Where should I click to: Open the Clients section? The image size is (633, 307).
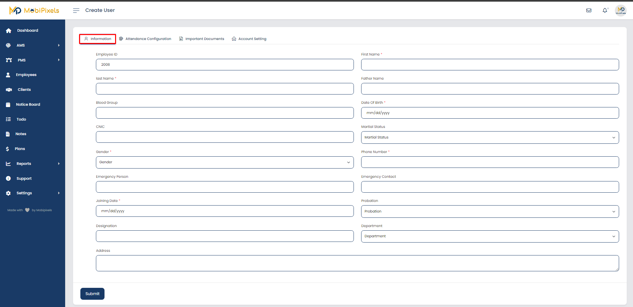tap(24, 90)
